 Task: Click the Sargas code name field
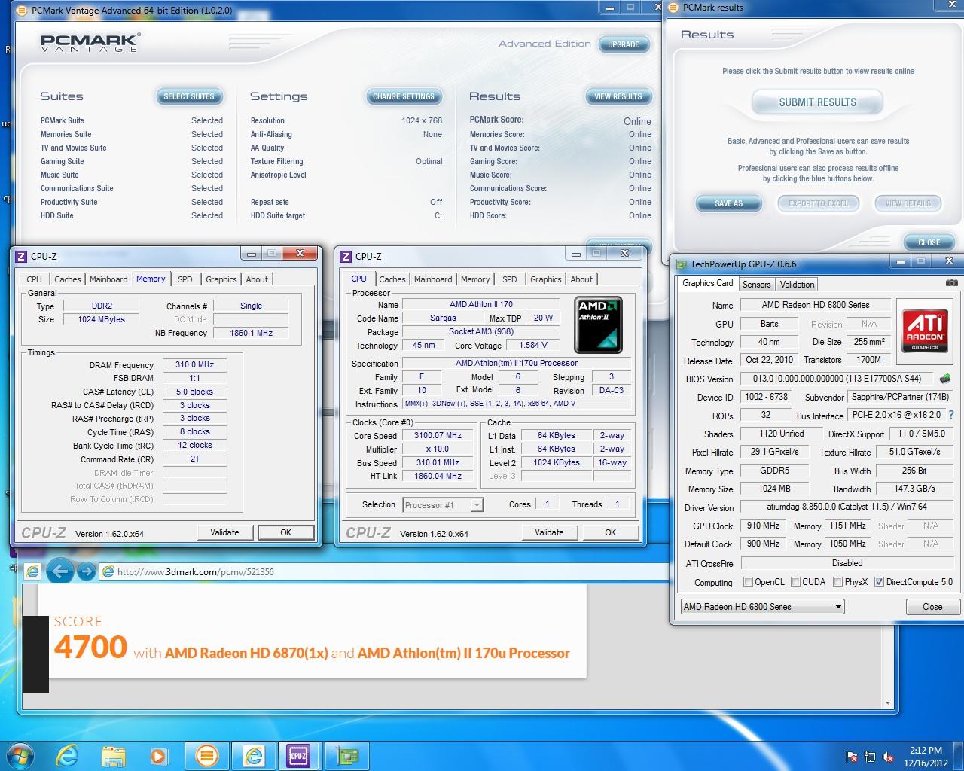[443, 318]
